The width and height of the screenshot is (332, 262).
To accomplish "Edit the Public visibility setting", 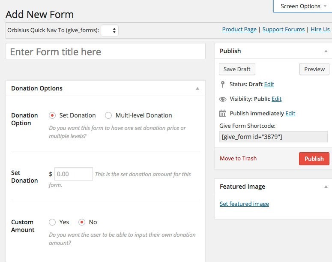I will pyautogui.click(x=277, y=99).
